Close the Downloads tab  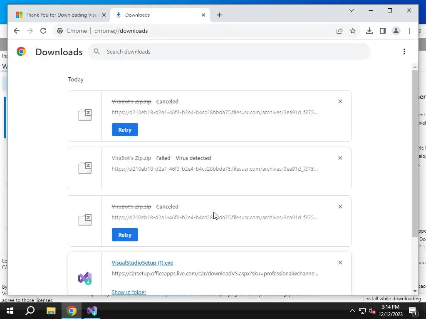click(x=203, y=15)
